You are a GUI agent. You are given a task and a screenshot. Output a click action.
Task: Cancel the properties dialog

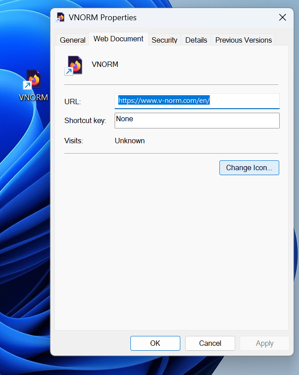(210, 343)
